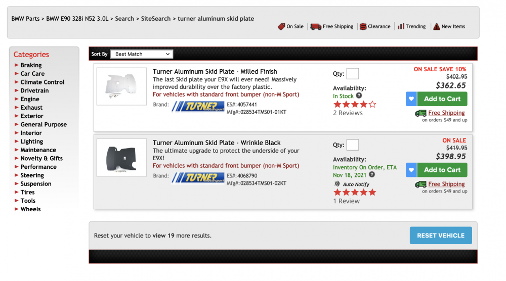Click the Search breadcrumb link

(124, 19)
